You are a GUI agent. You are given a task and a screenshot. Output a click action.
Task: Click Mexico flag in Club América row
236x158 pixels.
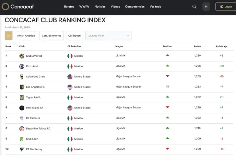(x=70, y=56)
